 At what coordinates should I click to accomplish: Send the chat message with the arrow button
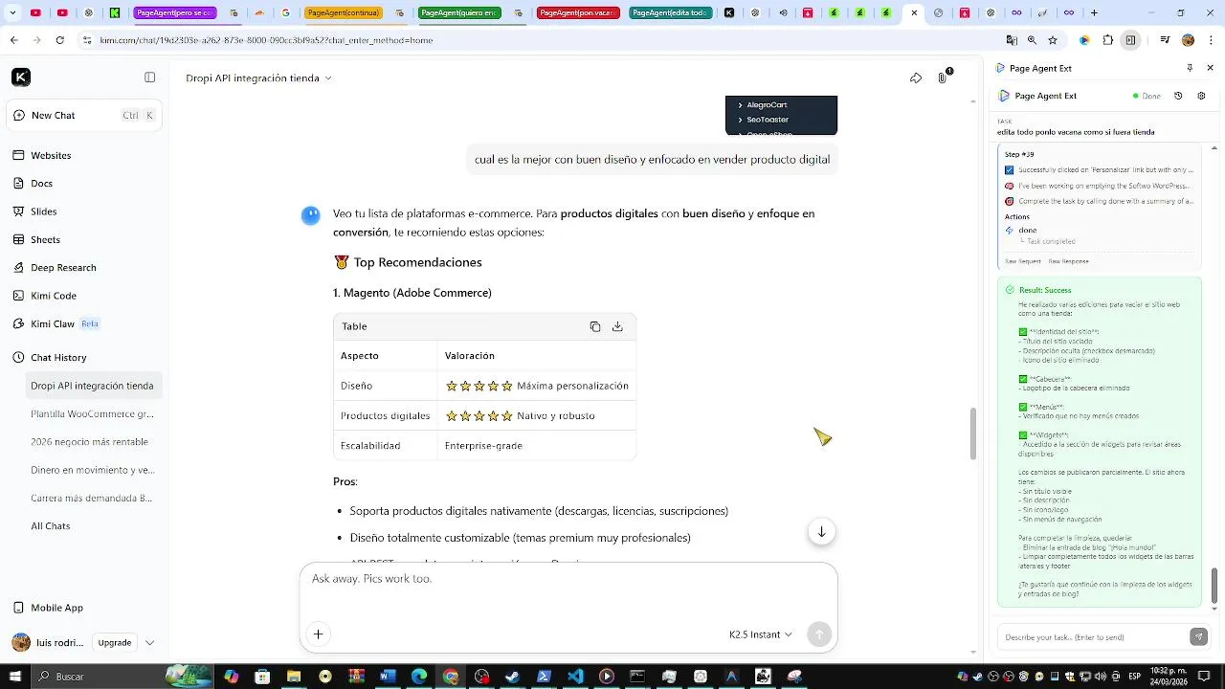819,633
